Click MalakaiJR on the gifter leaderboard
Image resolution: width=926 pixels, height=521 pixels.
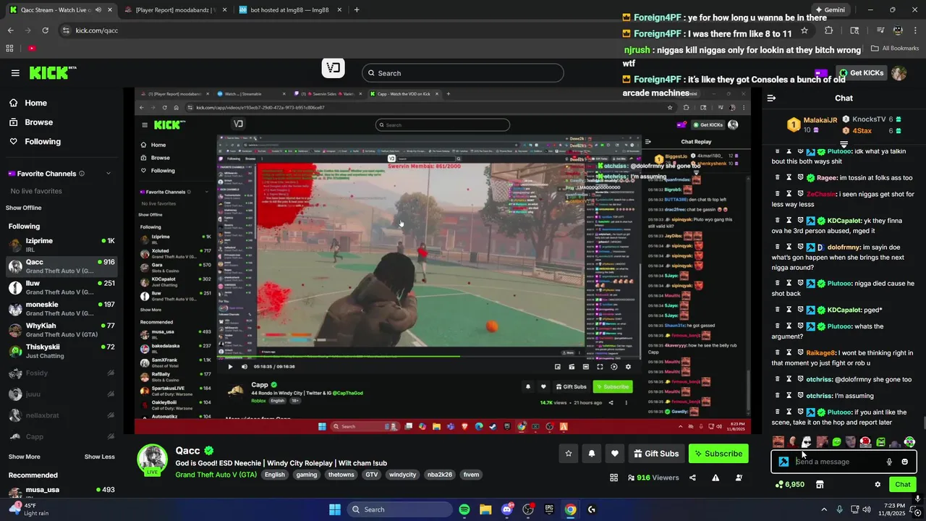click(x=820, y=120)
